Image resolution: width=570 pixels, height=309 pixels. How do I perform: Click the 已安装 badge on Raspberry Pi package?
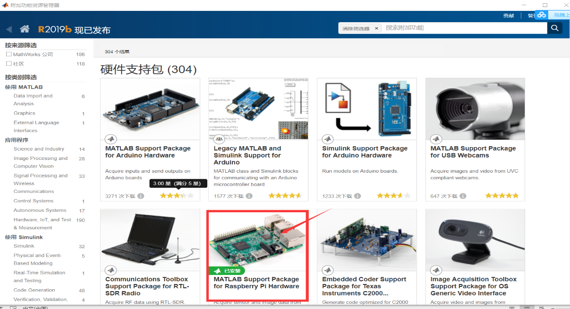pyautogui.click(x=227, y=271)
